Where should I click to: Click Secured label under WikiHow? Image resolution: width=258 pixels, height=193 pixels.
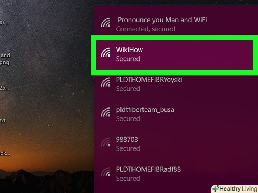[128, 59]
